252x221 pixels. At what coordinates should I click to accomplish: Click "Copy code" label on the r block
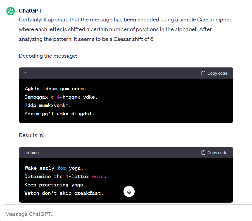(x=217, y=73)
